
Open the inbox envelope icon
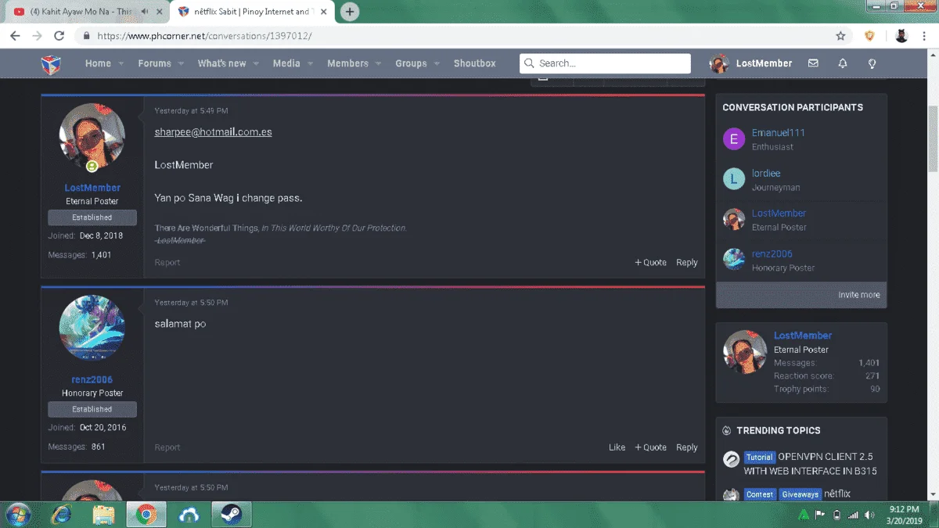pos(813,63)
